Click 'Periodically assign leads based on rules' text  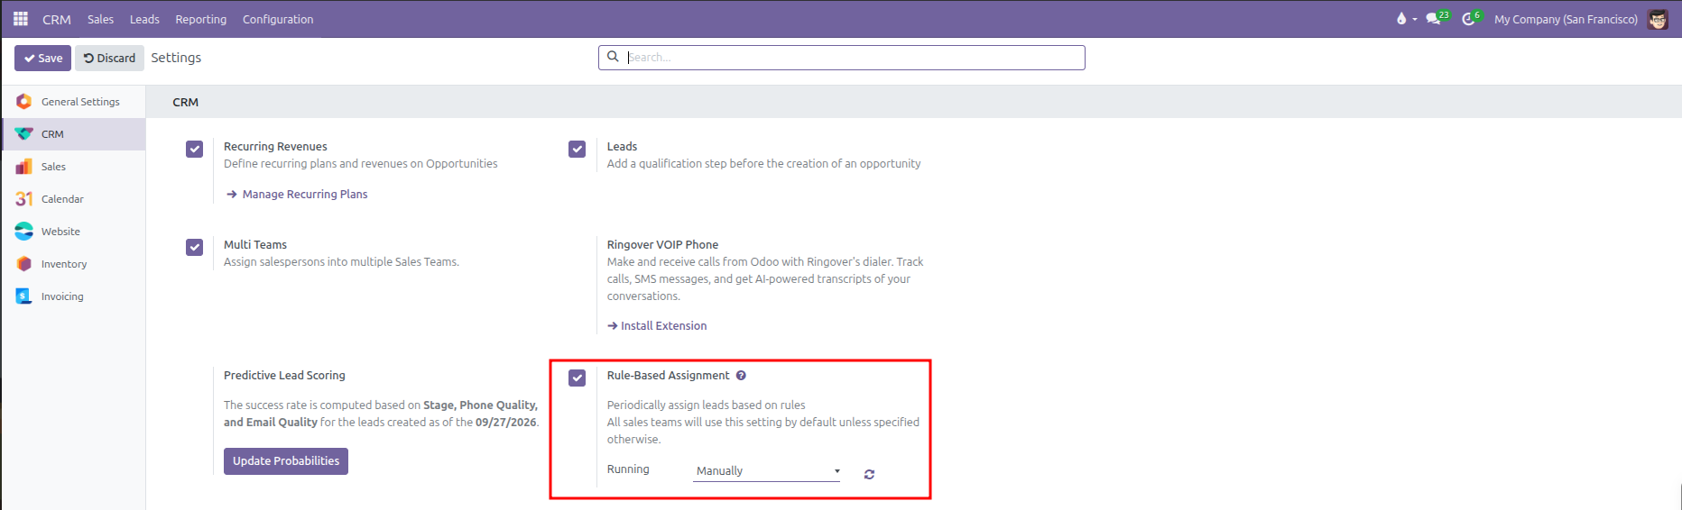706,405
